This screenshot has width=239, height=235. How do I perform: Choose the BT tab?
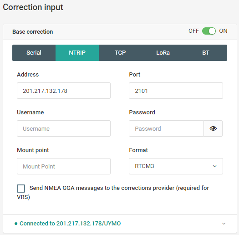(206, 53)
